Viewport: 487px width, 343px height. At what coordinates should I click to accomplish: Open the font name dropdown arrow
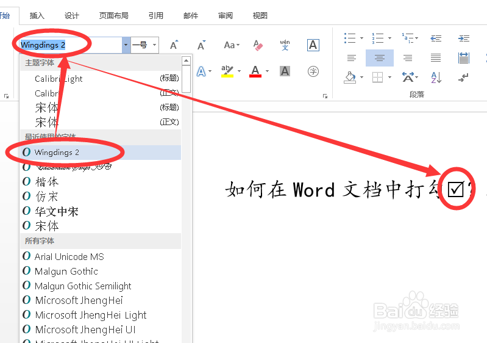point(126,45)
